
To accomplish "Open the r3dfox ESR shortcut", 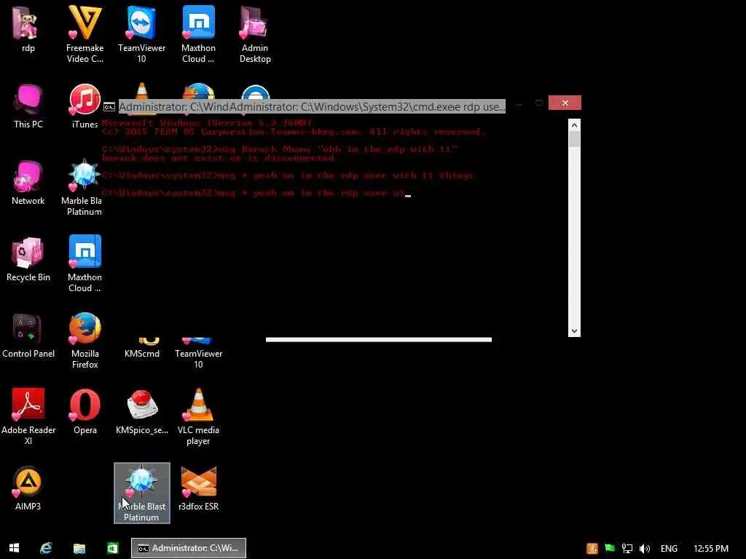I will point(198,488).
